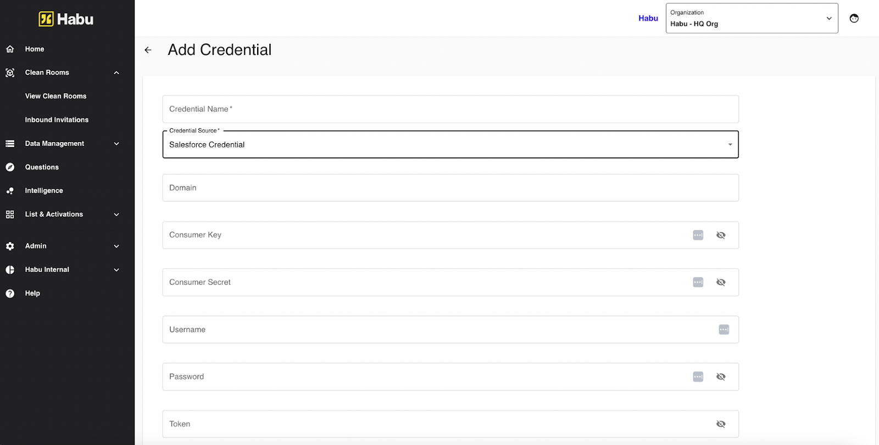Image resolution: width=879 pixels, height=445 pixels.
Task: Collapse the Clean Rooms sidebar section
Action: [x=116, y=73]
